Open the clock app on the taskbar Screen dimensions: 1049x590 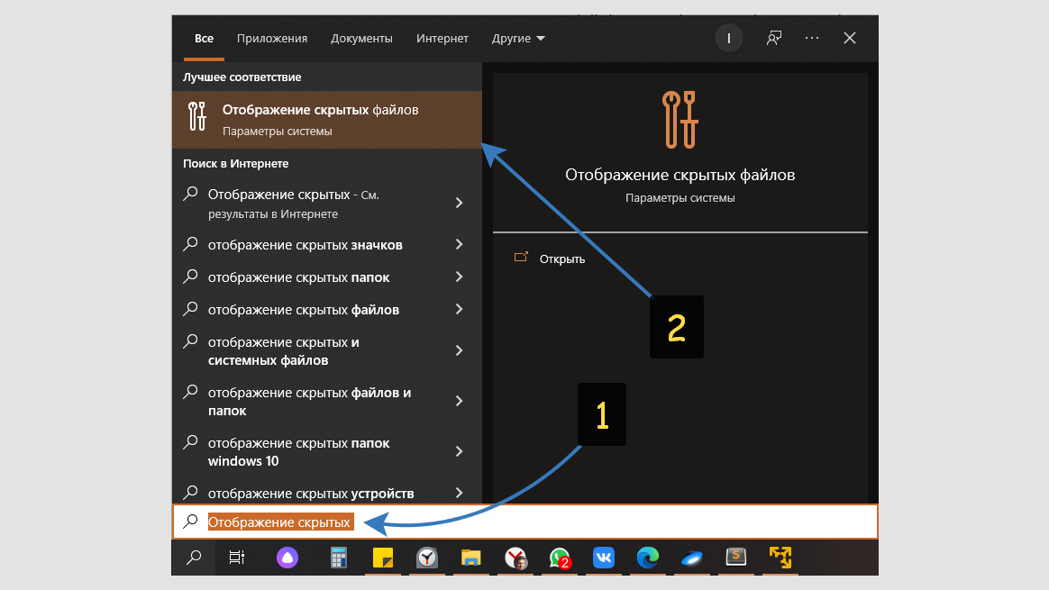(427, 558)
